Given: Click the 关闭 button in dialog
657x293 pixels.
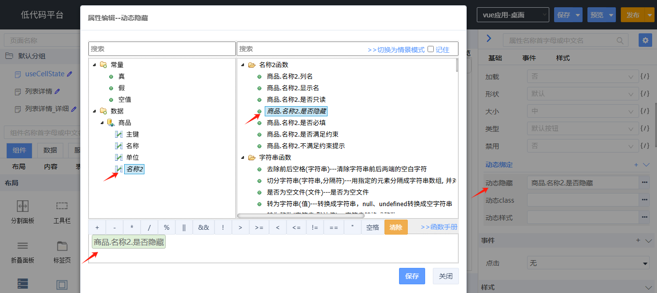Looking at the screenshot, I should point(446,276).
